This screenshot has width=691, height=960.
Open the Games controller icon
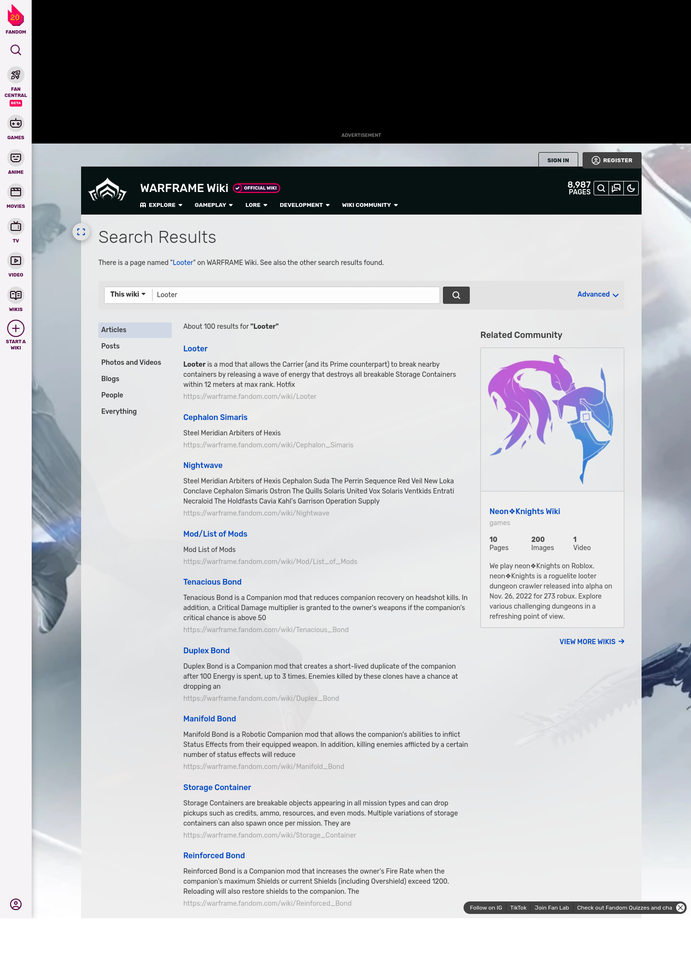pos(16,123)
